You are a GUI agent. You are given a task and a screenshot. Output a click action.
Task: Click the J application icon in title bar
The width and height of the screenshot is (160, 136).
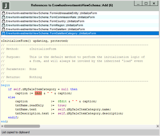(6, 5)
